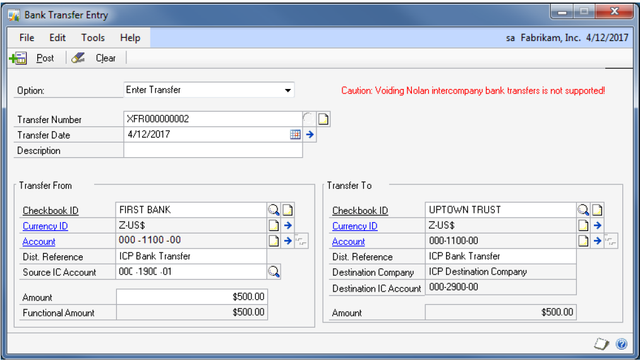This screenshot has height=361, width=640.
Task: Click the help icon at bottom right
Action: click(621, 344)
